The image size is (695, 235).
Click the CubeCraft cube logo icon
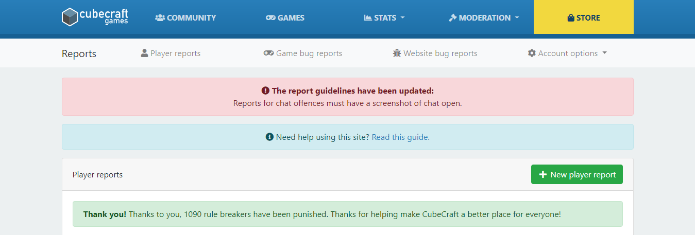coord(70,17)
